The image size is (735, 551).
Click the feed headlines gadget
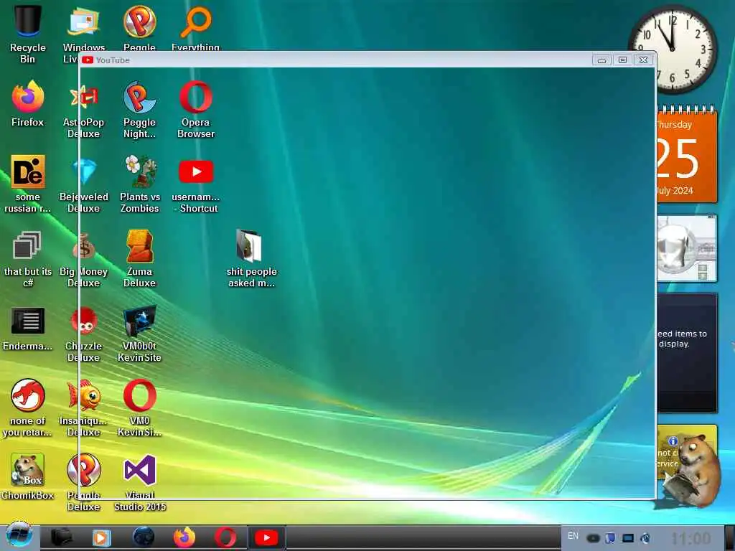coord(687,352)
